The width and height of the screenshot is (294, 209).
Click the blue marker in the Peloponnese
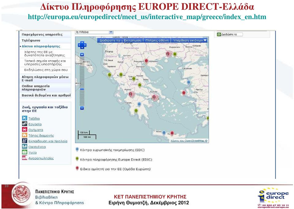(x=139, y=104)
